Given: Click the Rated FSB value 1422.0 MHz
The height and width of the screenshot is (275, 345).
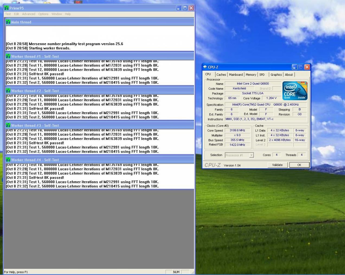Looking at the screenshot, I should [237, 145].
